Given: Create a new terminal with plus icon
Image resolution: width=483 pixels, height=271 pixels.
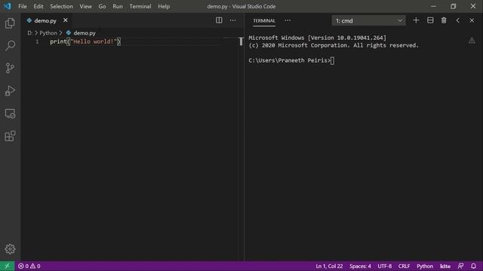Looking at the screenshot, I should [x=416, y=20].
